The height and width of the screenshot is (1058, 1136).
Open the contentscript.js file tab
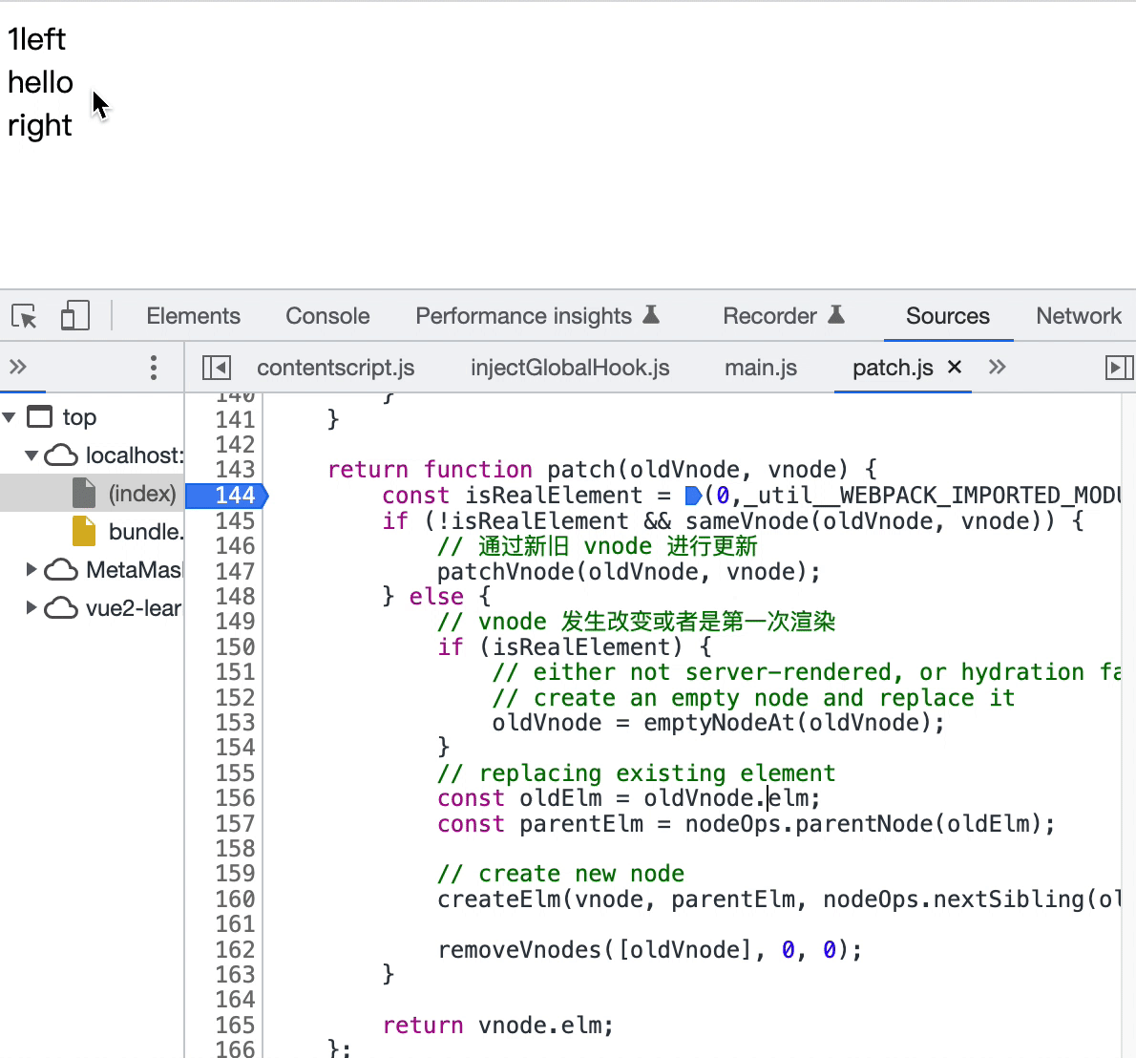[x=335, y=368]
